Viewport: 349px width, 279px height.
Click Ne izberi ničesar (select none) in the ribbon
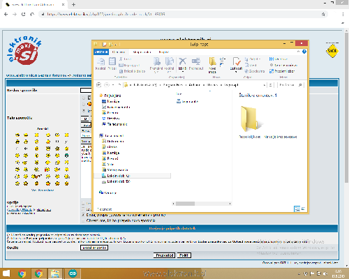click(283, 66)
